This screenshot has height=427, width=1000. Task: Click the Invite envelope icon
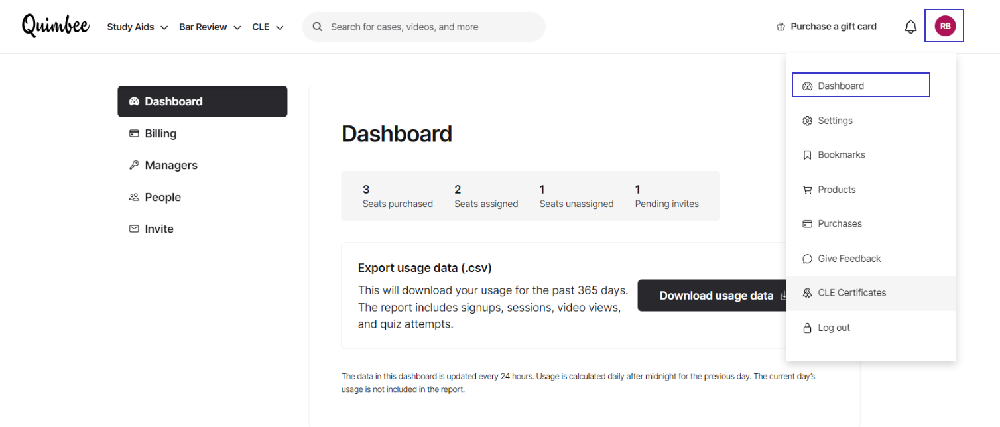134,229
